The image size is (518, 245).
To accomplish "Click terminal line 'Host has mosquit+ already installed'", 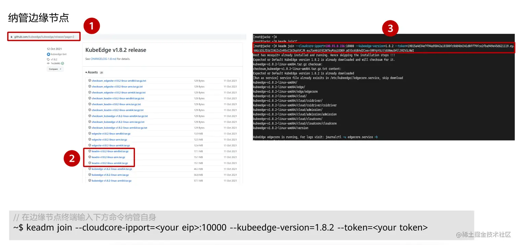I will pos(324,55).
